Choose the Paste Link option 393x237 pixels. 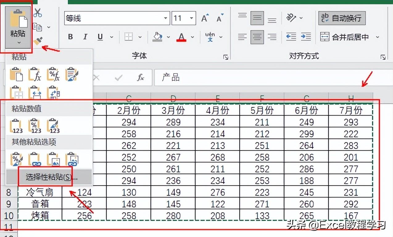point(35,159)
